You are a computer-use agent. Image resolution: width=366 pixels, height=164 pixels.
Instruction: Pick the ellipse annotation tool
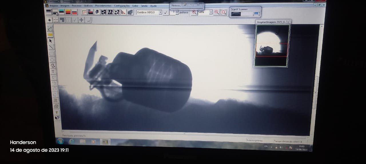tap(52, 60)
